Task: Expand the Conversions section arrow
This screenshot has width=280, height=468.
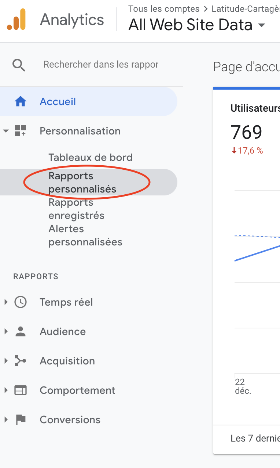Action: pyautogui.click(x=6, y=420)
